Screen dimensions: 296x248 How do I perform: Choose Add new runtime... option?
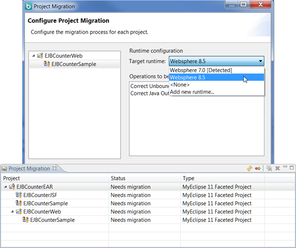[192, 92]
